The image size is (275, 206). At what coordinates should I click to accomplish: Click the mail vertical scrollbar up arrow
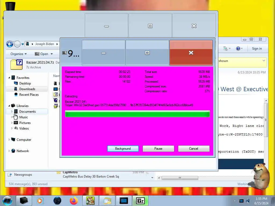point(266,101)
